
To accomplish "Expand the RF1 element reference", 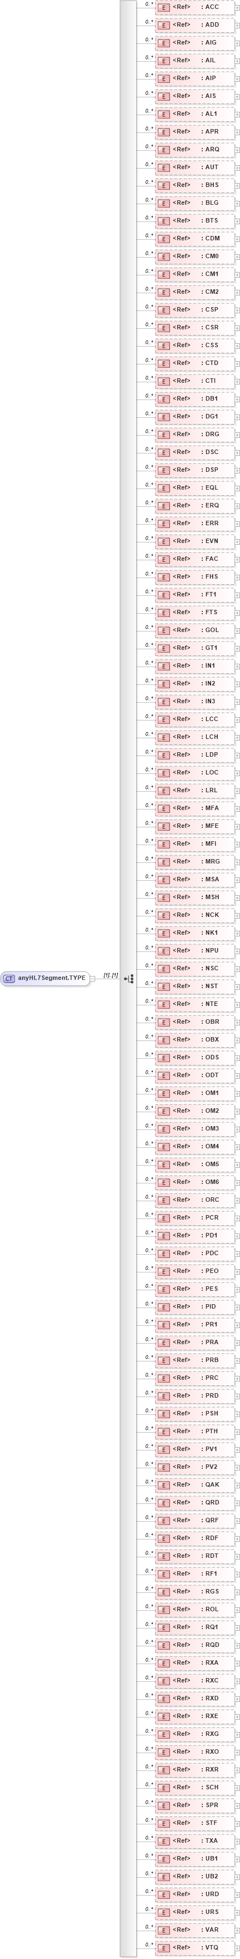I will [x=237, y=1574].
